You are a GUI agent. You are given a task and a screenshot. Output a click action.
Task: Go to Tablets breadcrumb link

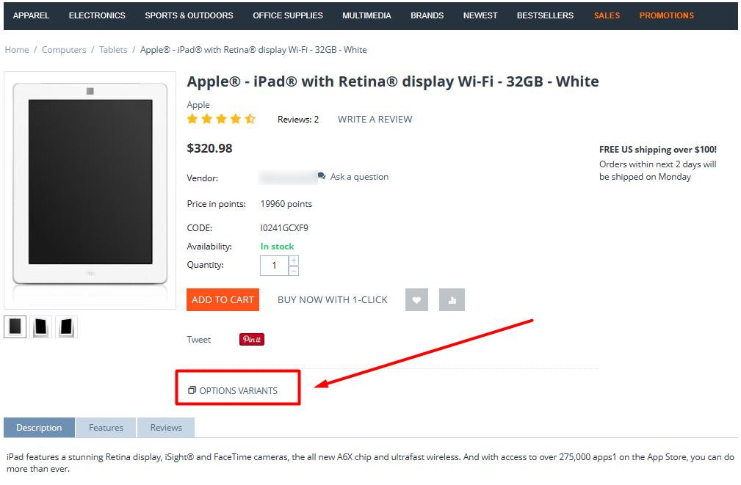click(113, 50)
